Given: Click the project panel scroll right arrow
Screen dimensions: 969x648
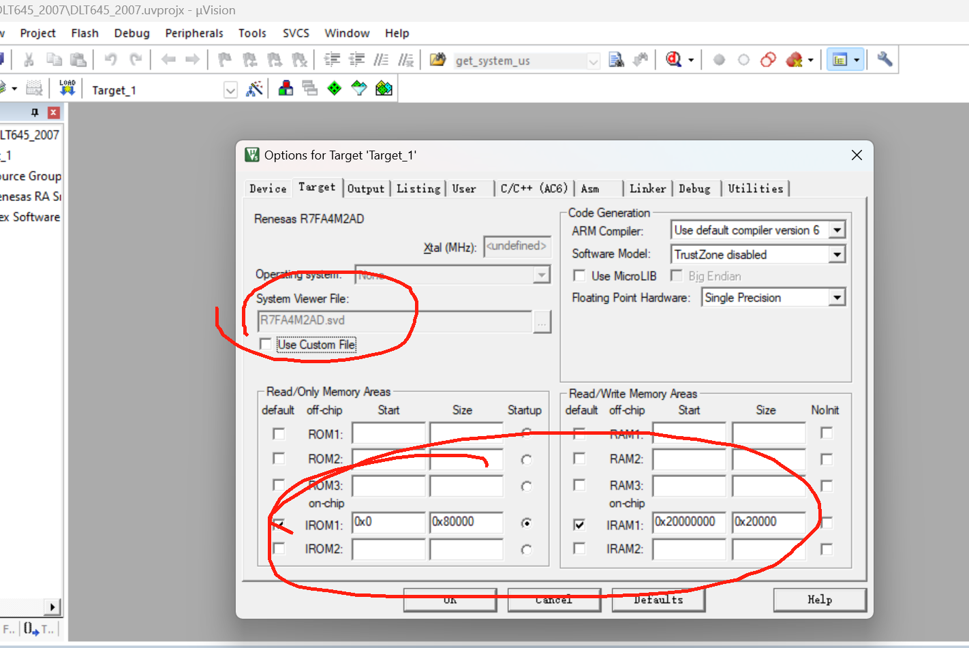Looking at the screenshot, I should click(x=52, y=606).
